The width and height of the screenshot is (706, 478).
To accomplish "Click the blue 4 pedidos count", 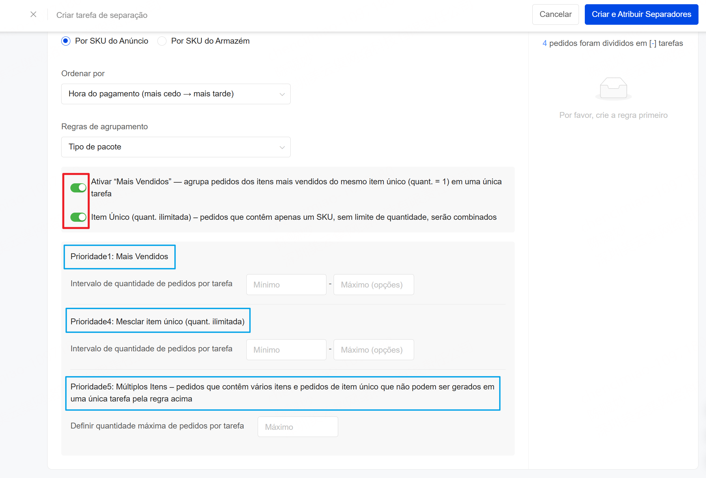I will 544,43.
